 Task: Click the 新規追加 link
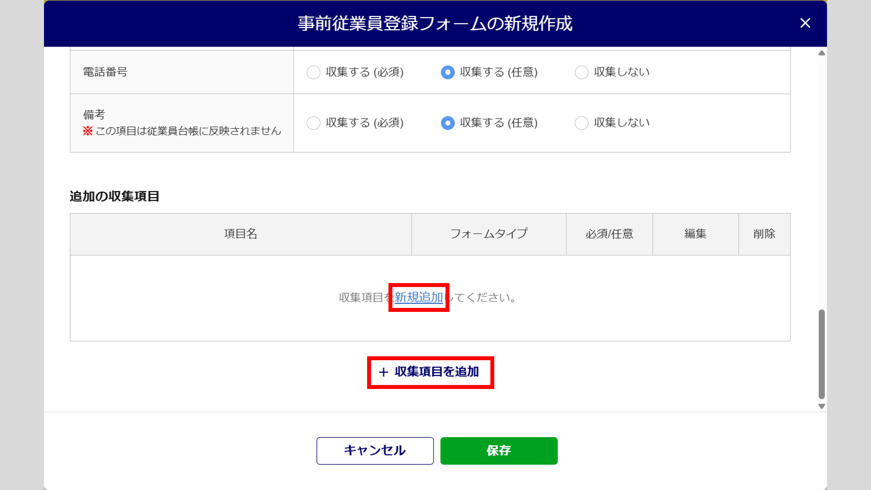(x=419, y=297)
